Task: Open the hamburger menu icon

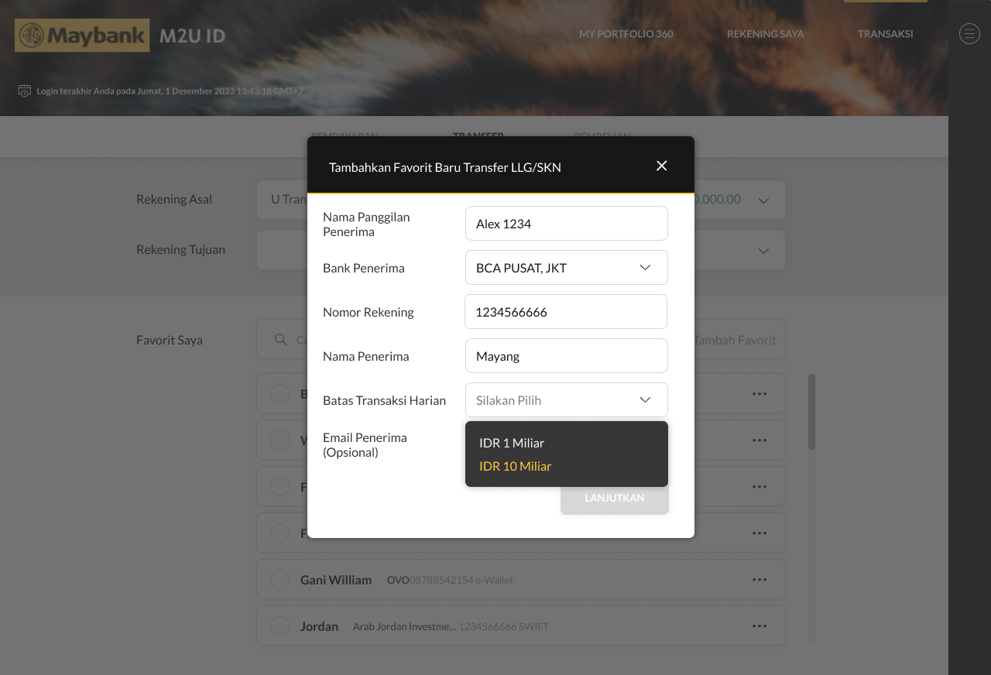Action: tap(969, 33)
